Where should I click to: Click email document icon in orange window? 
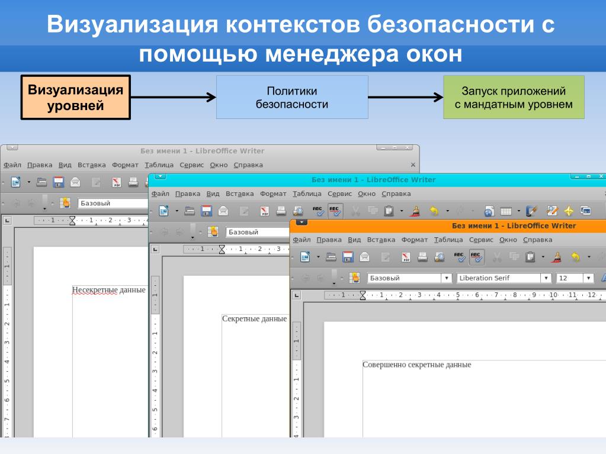(x=364, y=257)
